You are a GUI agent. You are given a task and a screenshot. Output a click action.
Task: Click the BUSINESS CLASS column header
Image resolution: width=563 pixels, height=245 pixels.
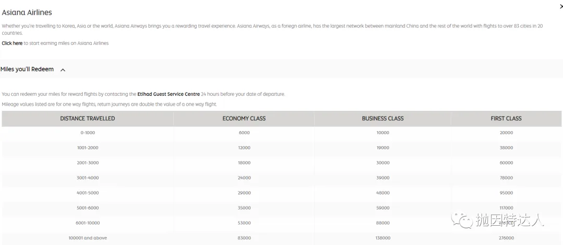coord(383,119)
